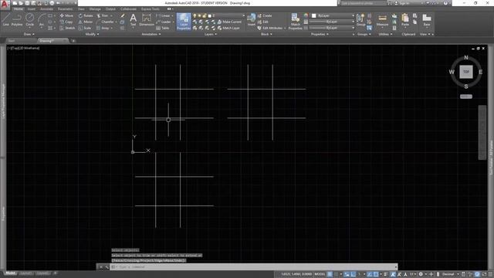494x278 pixels.
Task: Activate the Chamfer command
Action: coord(105,22)
